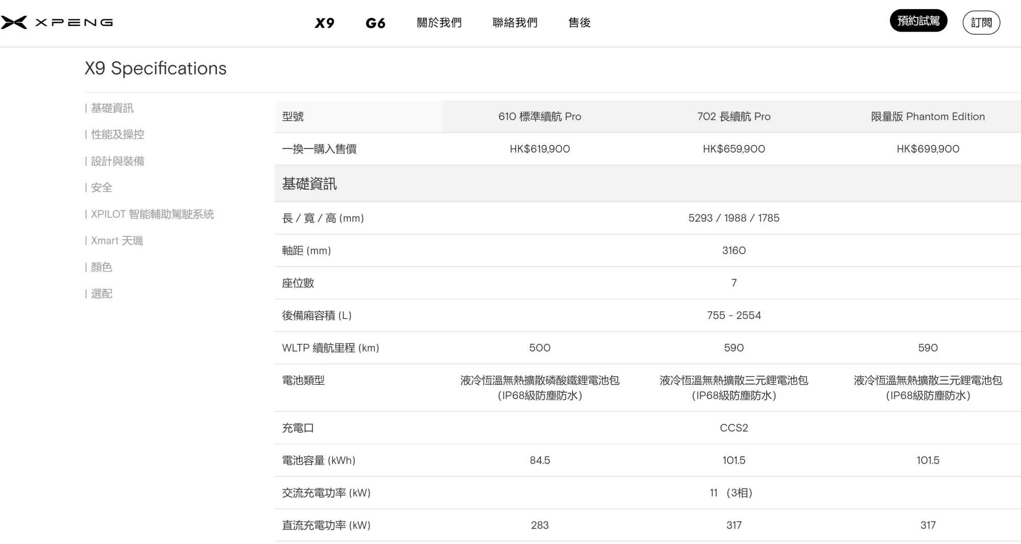Open the G6 model page
1021x544 pixels.
pyautogui.click(x=375, y=23)
